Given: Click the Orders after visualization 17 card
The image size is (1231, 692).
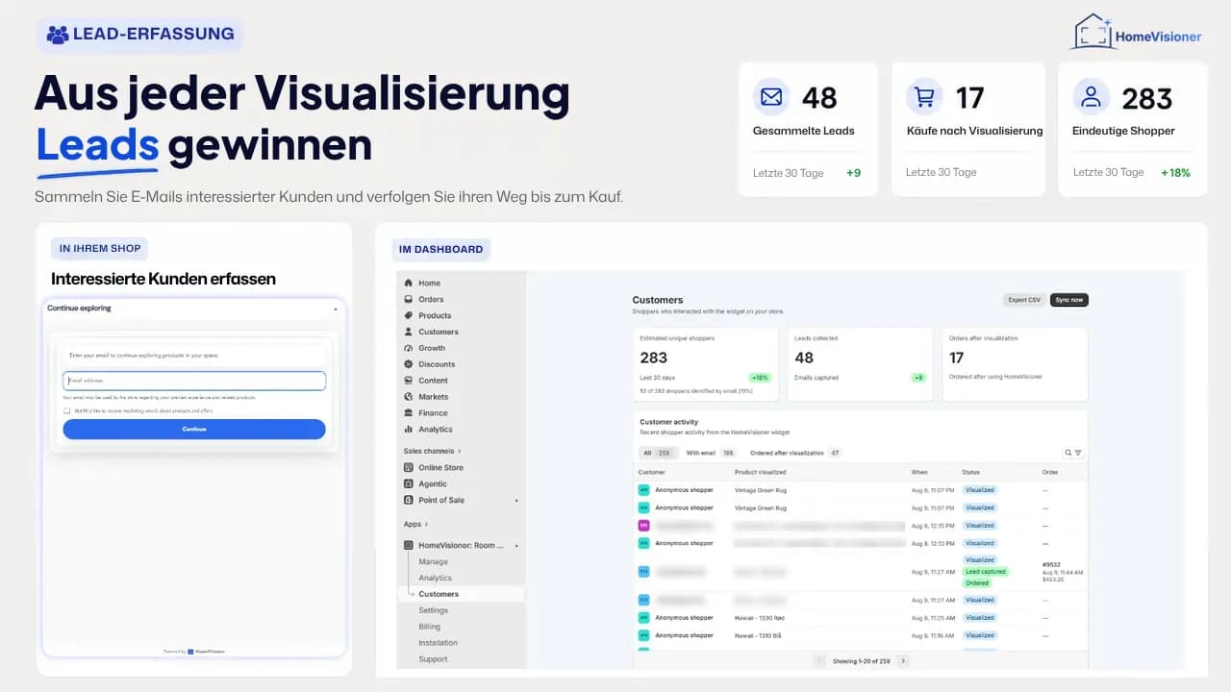Looking at the screenshot, I should point(1015,364).
